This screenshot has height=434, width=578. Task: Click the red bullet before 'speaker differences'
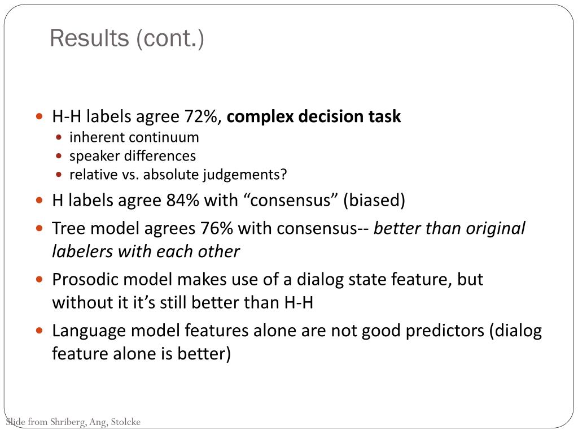(59, 156)
